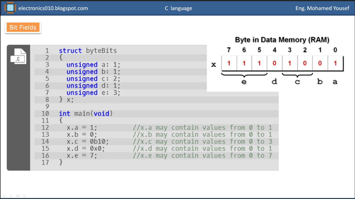Click the previous slide arrow
This screenshot has height=199, width=355.
(4, 196)
